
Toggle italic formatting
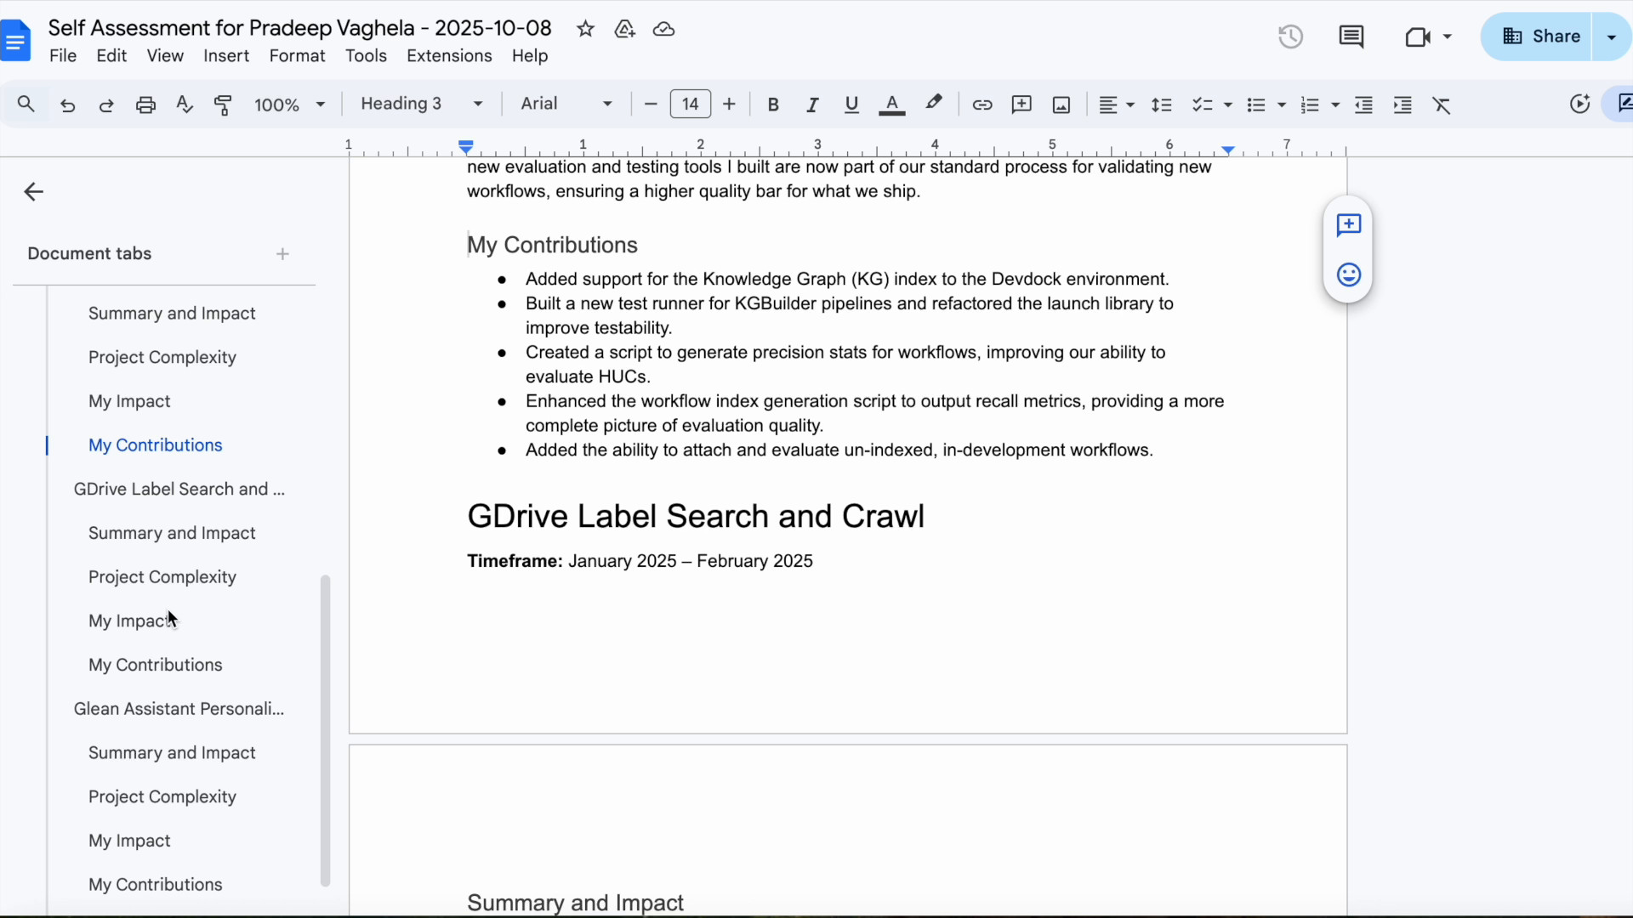tap(812, 104)
